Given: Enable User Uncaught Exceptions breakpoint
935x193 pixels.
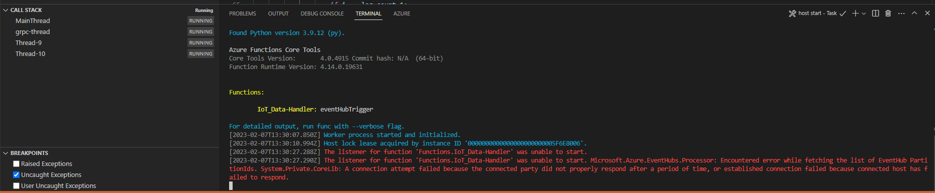Looking at the screenshot, I should [x=16, y=185].
